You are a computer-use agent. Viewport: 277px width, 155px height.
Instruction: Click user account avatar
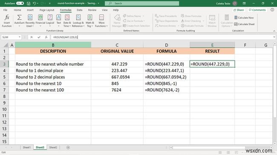click(235, 3)
